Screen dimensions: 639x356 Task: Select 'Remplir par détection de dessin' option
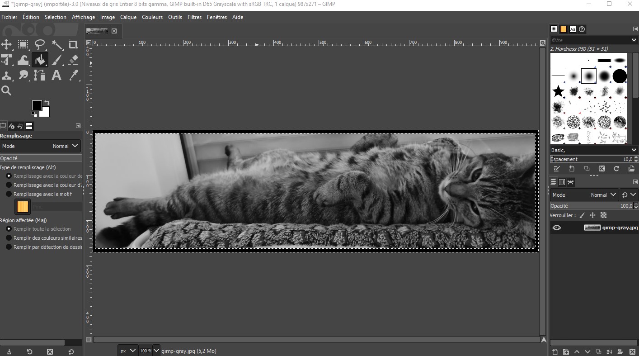click(44, 247)
